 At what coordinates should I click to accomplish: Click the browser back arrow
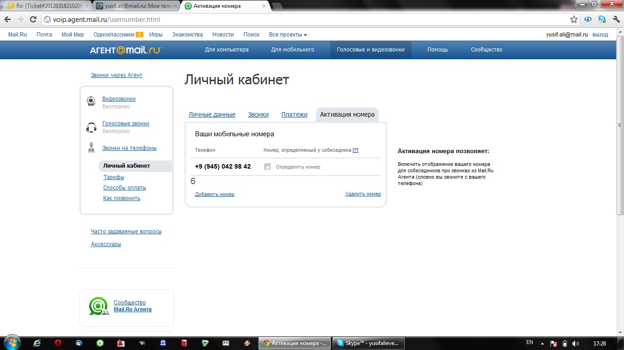pyautogui.click(x=7, y=20)
